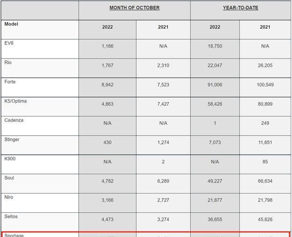Screen dimensions: 292x237
Task: Select Seltos October 2022 value 4,473
Action: (108, 219)
